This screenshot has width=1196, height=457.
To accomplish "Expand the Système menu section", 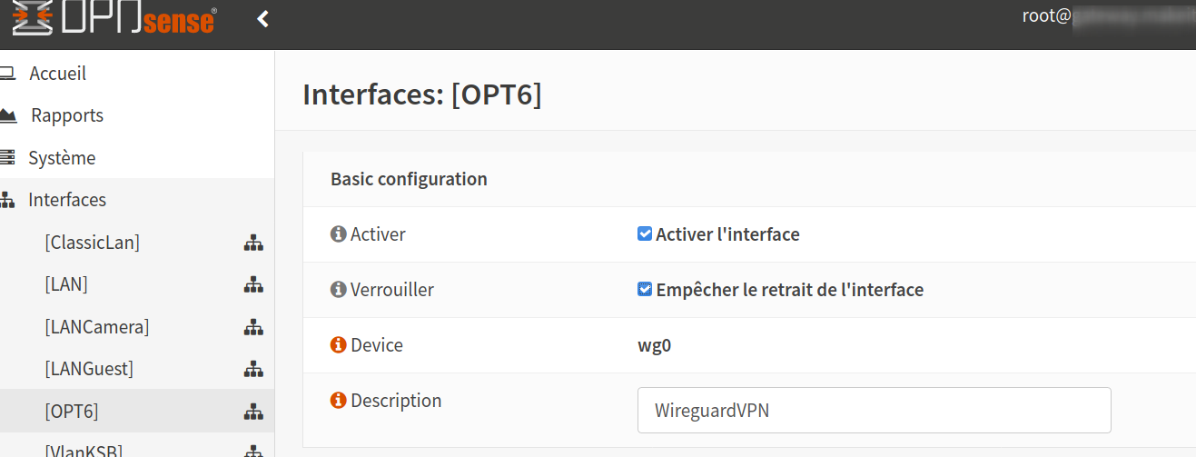I will pyautogui.click(x=61, y=158).
